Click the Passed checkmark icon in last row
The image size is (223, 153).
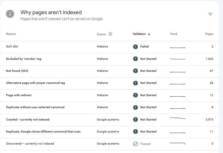[x=135, y=144]
